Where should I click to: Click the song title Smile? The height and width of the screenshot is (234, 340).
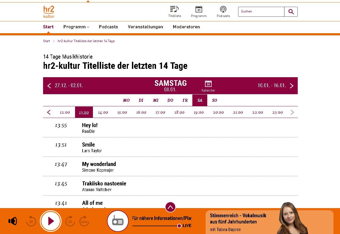pos(88,145)
